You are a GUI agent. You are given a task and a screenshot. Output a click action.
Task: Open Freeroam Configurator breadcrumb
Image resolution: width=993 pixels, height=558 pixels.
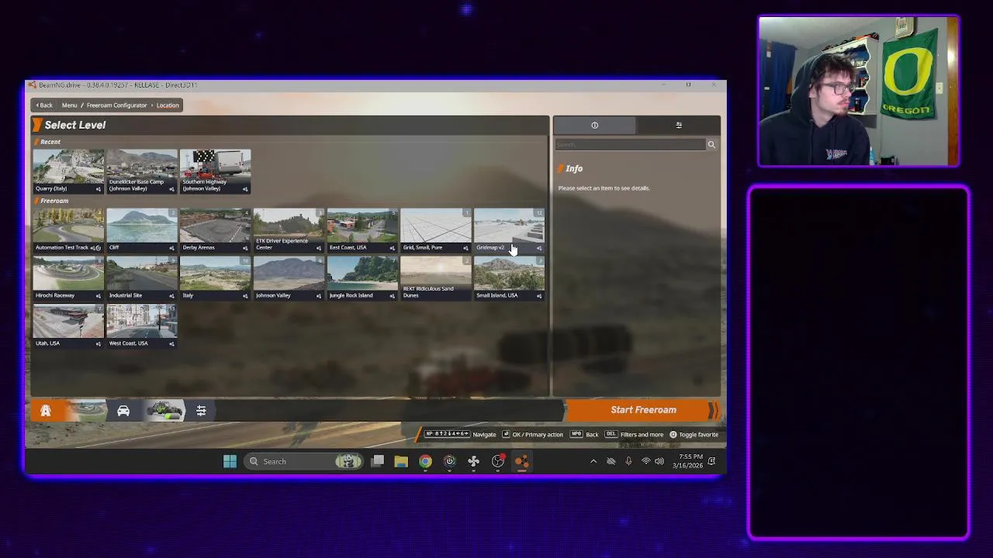coord(116,105)
